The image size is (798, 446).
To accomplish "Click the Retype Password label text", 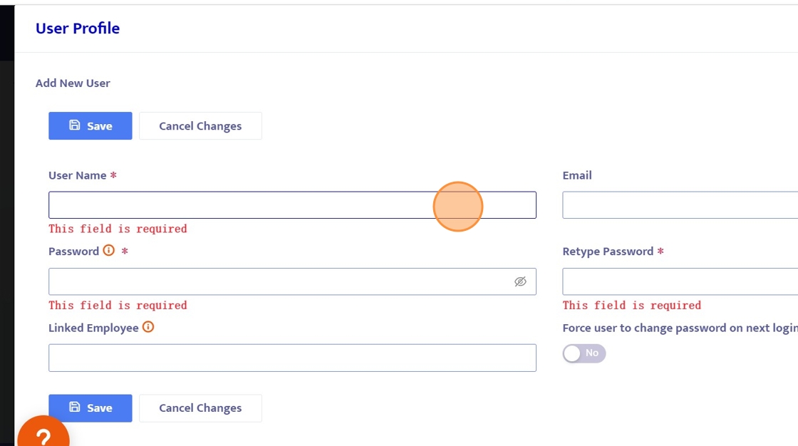I will click(608, 251).
